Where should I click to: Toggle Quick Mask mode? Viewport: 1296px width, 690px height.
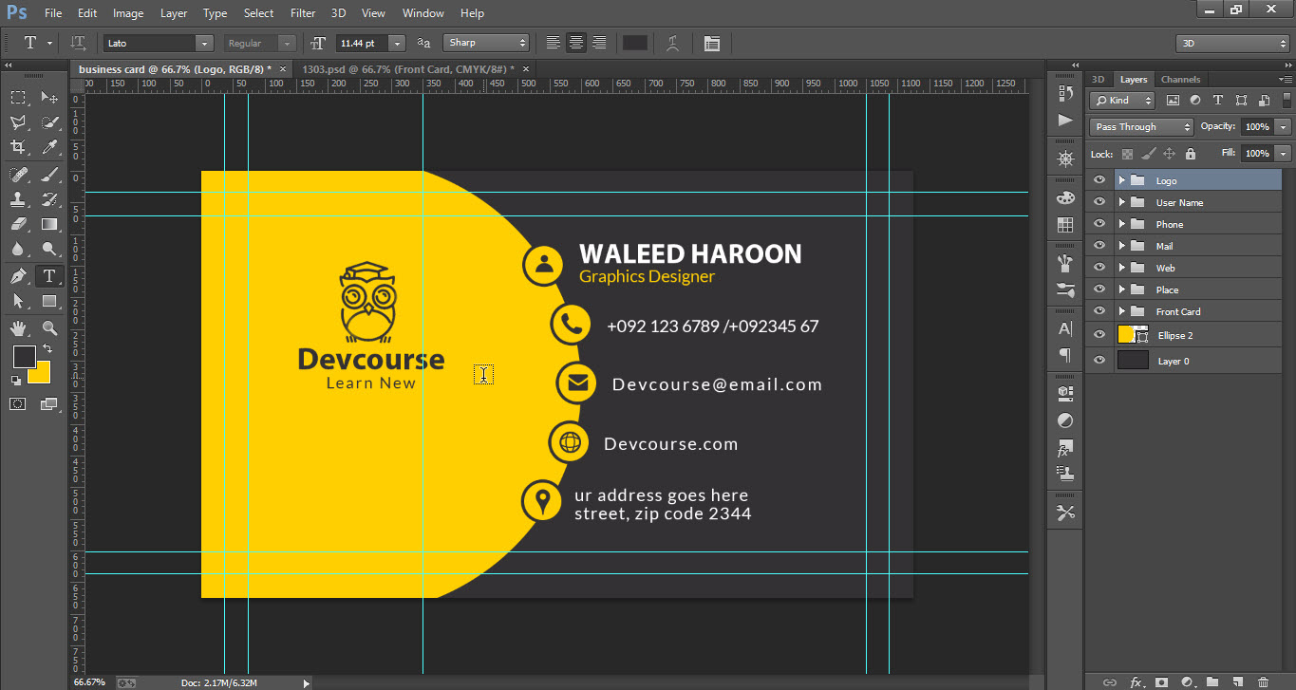[18, 403]
